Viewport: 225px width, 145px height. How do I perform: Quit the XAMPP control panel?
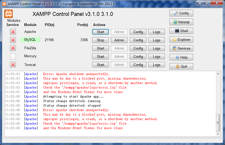tap(181, 66)
